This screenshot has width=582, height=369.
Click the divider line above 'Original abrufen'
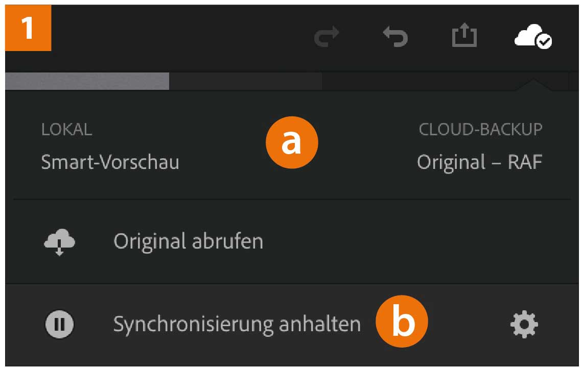291,199
